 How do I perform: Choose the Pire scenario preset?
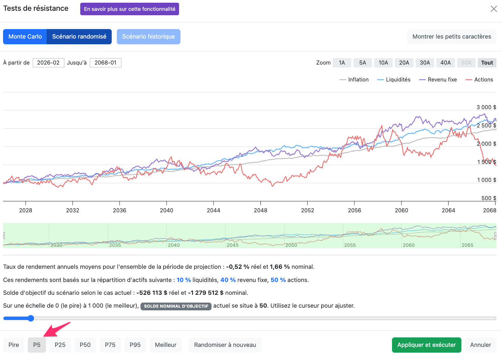click(x=14, y=345)
